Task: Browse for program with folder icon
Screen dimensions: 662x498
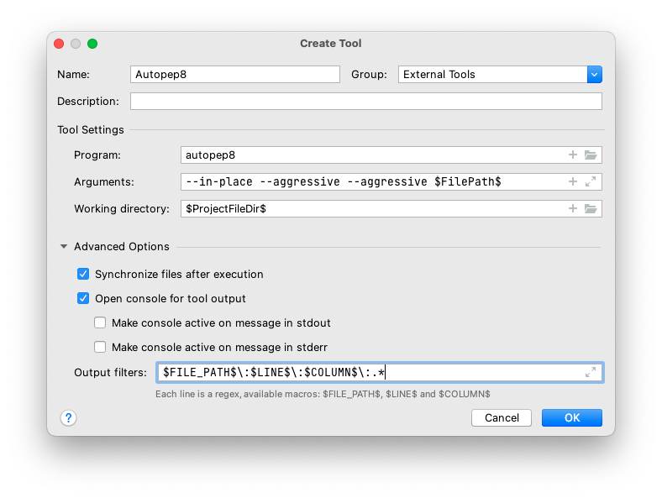Action: (x=591, y=155)
